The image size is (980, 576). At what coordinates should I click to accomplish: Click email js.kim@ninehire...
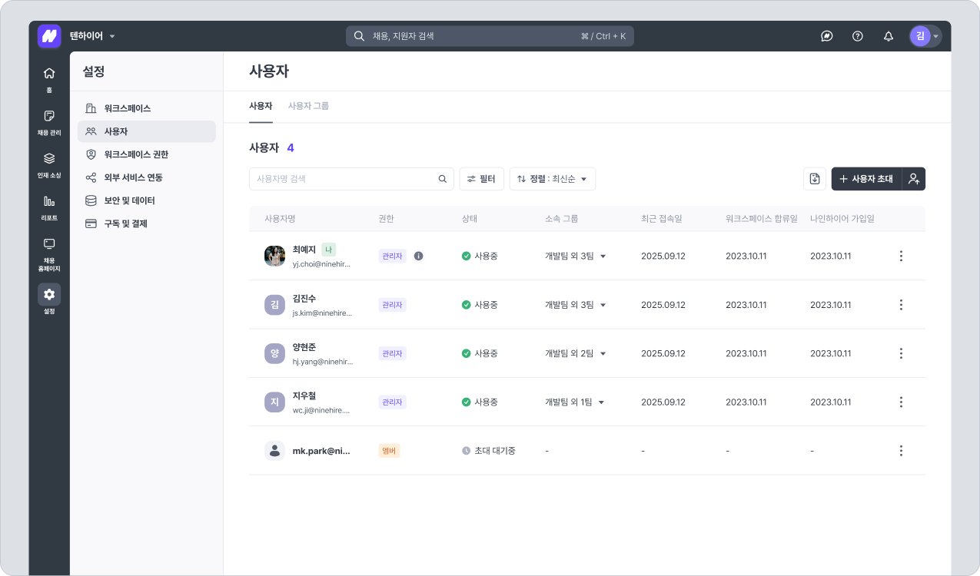tap(321, 313)
